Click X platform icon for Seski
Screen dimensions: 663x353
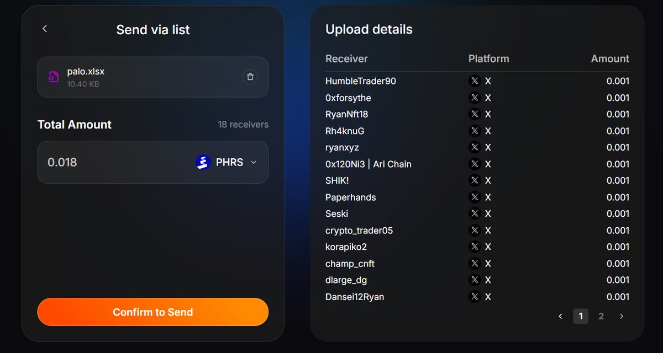click(x=475, y=213)
